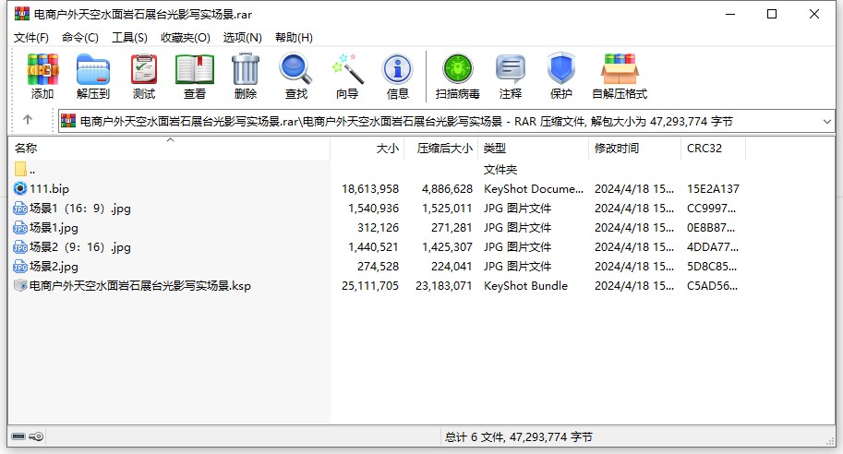Sort by 类型 column header
Image resolution: width=843 pixels, height=454 pixels.
coord(533,149)
